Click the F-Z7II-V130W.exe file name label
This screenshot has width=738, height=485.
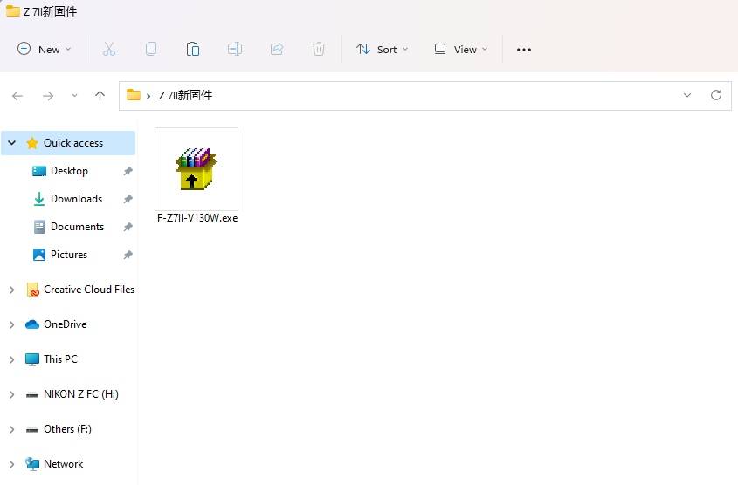(197, 218)
